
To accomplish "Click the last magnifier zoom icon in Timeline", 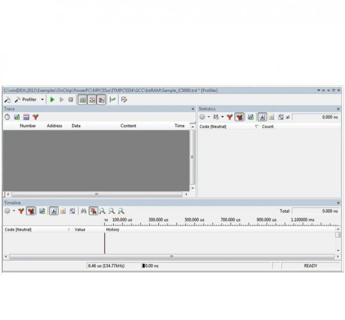I will point(121,211).
